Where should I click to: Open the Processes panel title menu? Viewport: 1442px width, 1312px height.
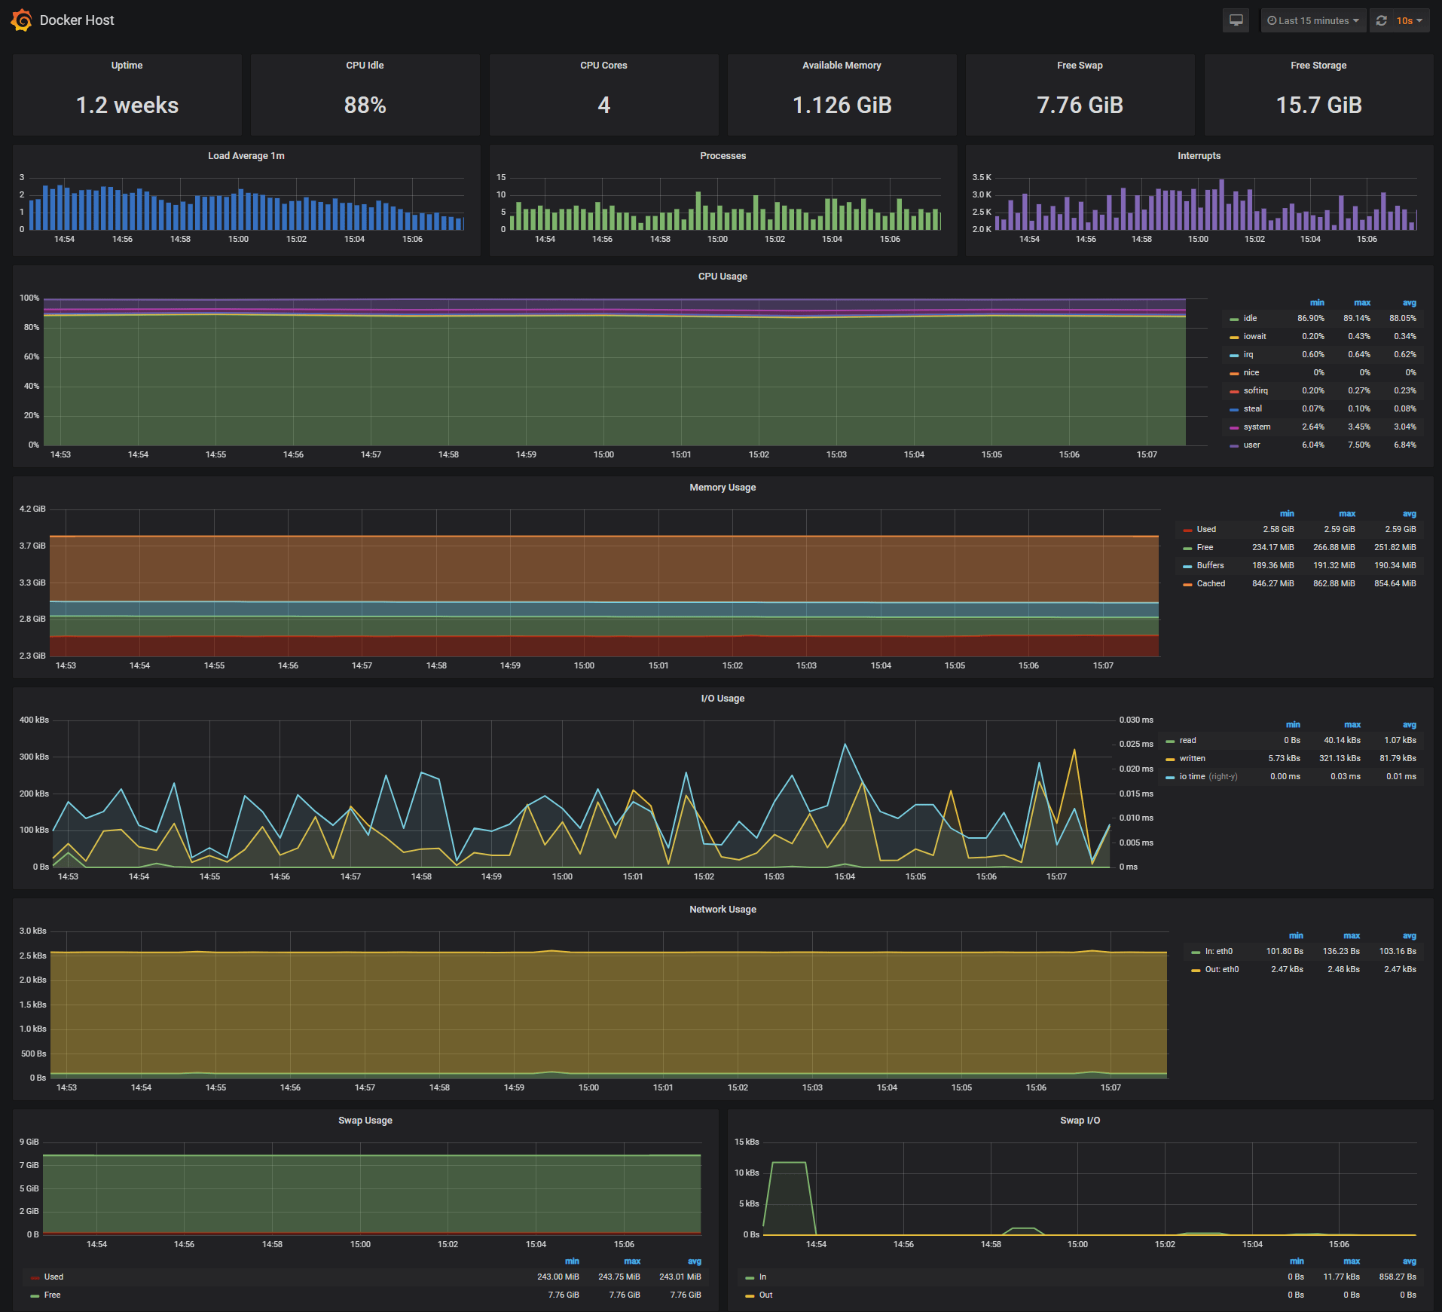[723, 156]
